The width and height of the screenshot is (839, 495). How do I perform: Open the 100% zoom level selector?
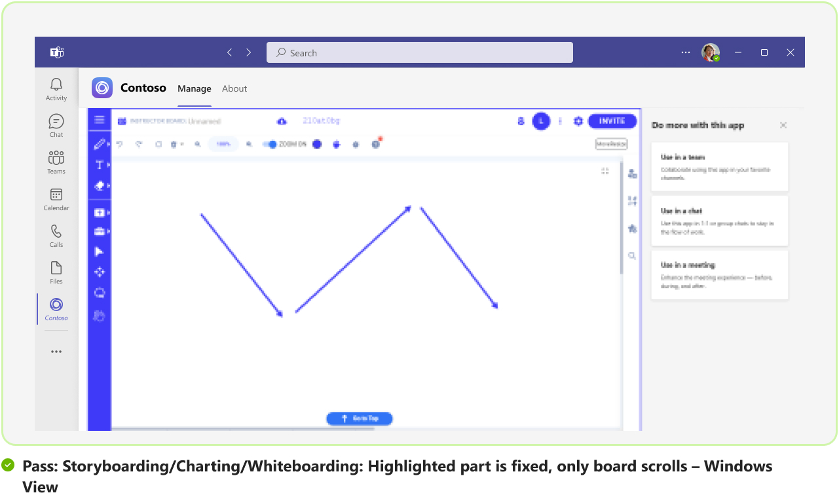tap(223, 144)
